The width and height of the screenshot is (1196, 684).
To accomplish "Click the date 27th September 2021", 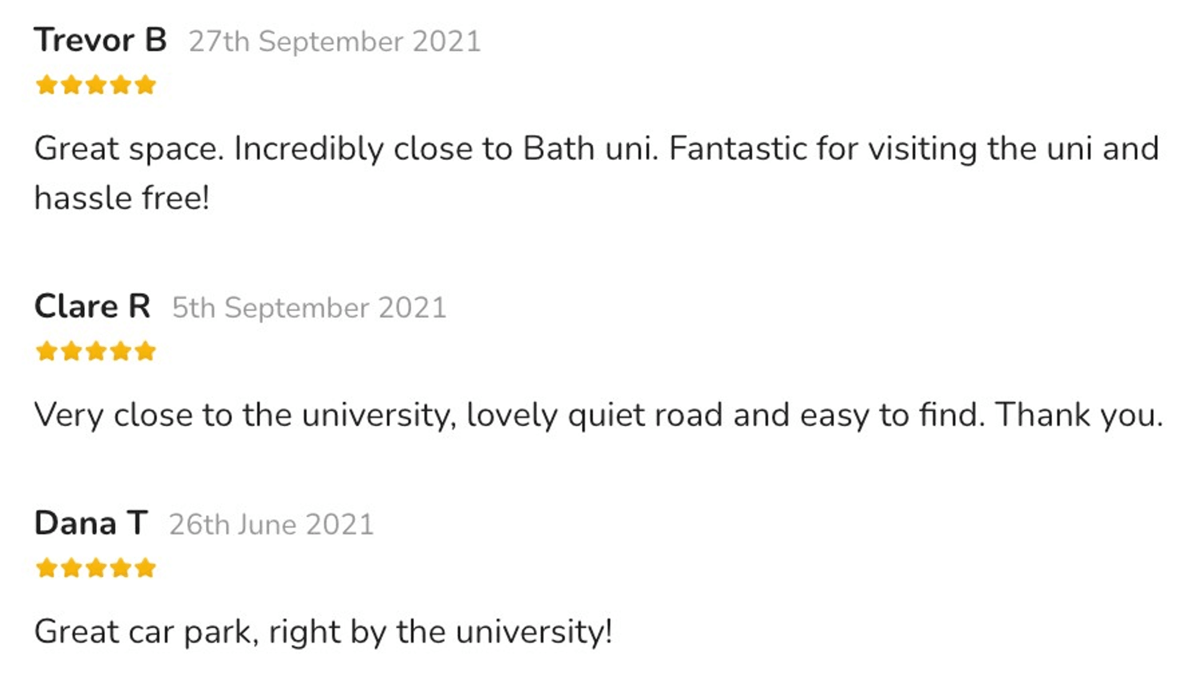I will pos(334,42).
